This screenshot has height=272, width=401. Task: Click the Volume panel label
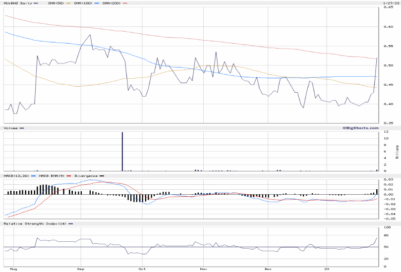point(10,128)
